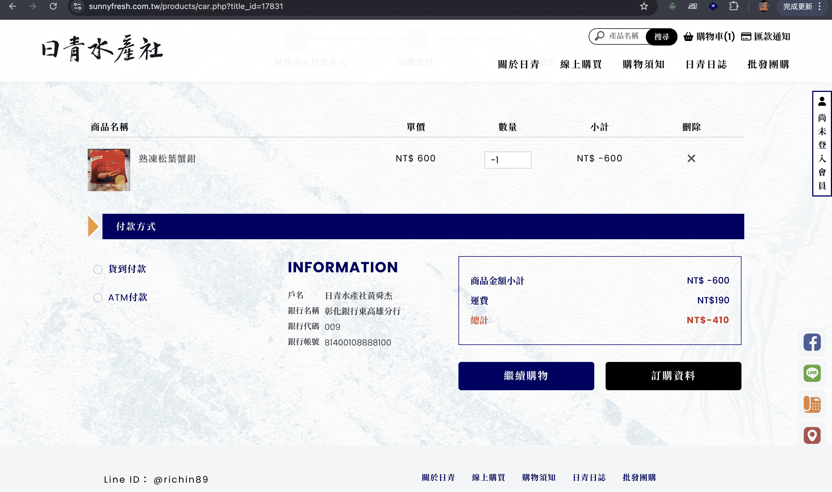The image size is (832, 492).
Task: Click account holder 日青水產社黃舜杰
Action: coord(358,296)
